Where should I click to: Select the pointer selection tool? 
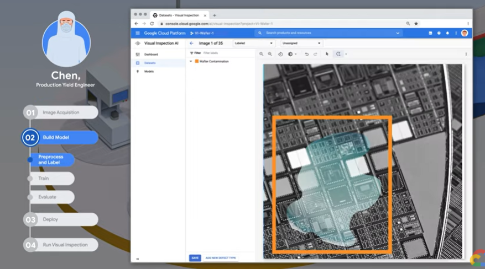click(x=327, y=54)
